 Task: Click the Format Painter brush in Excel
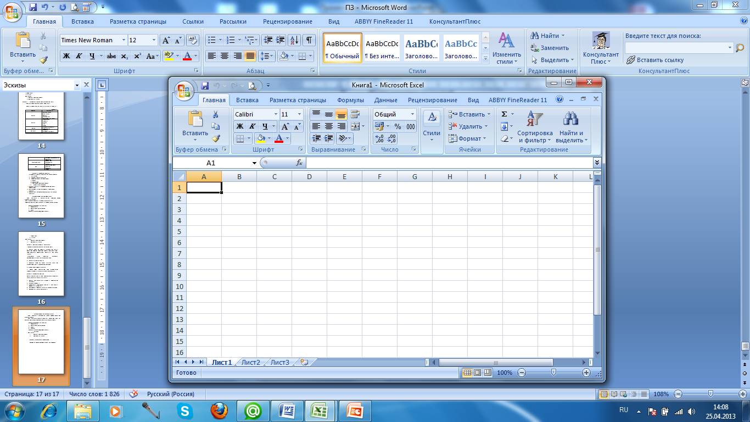[216, 138]
